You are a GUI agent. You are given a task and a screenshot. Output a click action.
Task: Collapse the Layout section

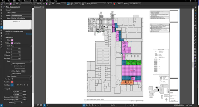tap(4, 89)
